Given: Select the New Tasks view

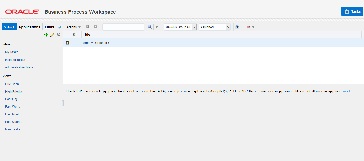Looking at the screenshot, I should (x=13, y=129).
